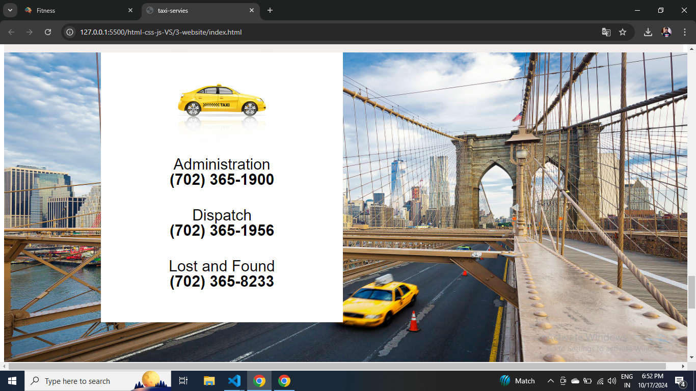Open the Windows notification center
Image resolution: width=696 pixels, height=391 pixels.
click(680, 381)
